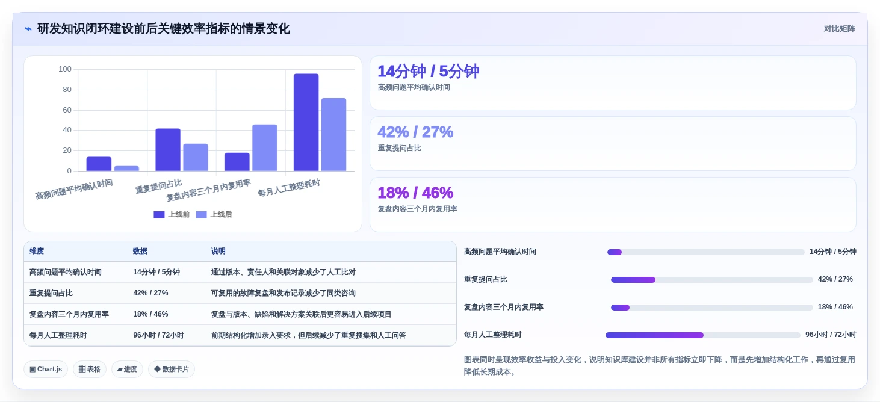
Task: Click the 进度 tag chip
Action: 127,370
